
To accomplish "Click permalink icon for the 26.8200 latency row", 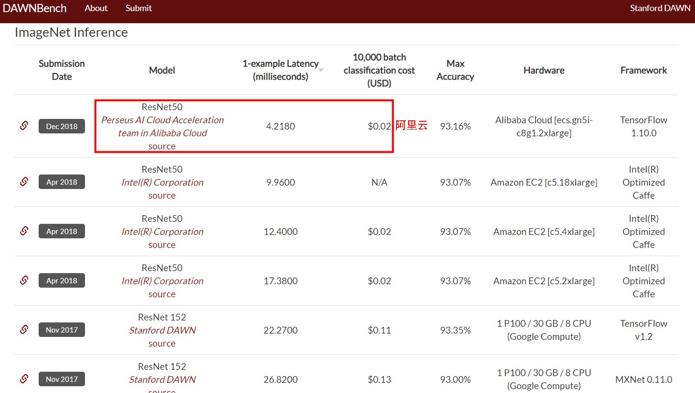I will 24,379.
